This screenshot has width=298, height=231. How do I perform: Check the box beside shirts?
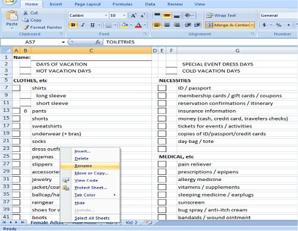point(16,88)
